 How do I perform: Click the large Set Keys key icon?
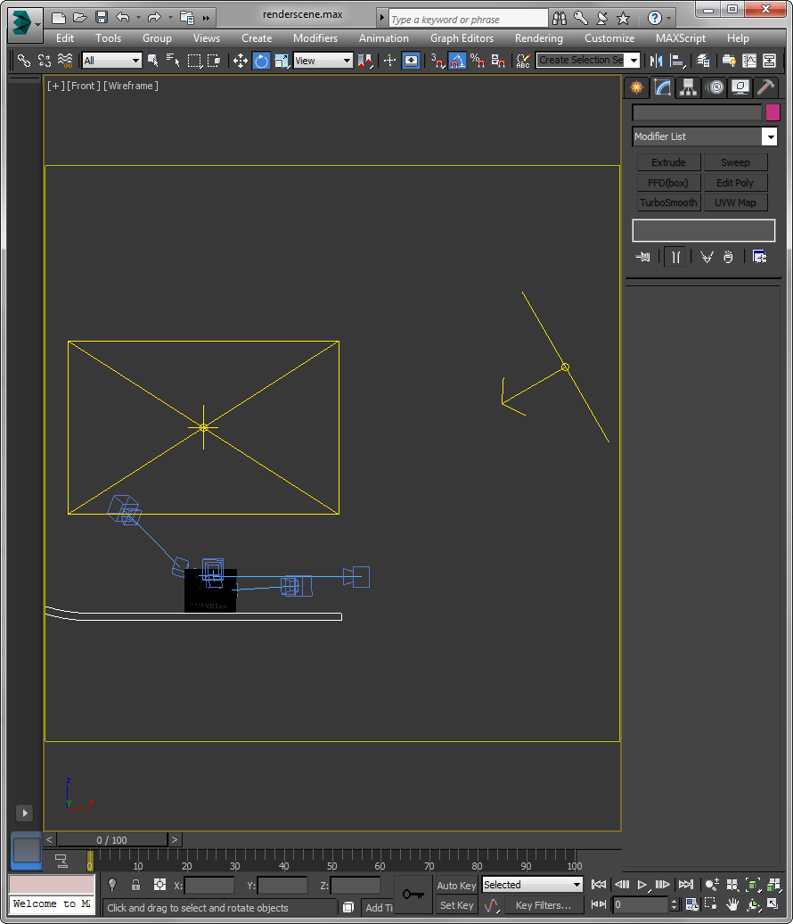413,895
